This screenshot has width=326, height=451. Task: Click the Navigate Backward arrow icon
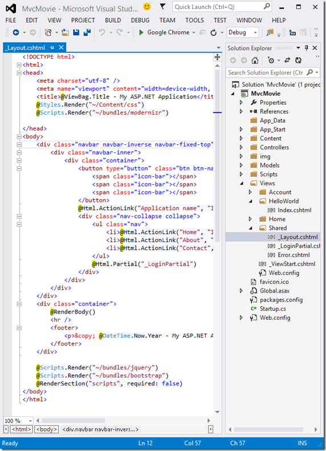pos(16,32)
